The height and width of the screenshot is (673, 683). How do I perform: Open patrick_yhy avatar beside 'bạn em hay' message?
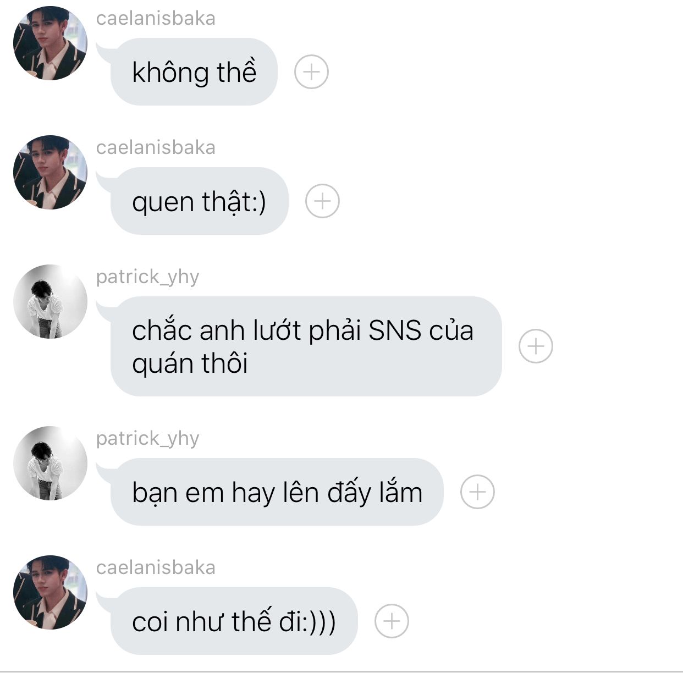[x=50, y=463]
